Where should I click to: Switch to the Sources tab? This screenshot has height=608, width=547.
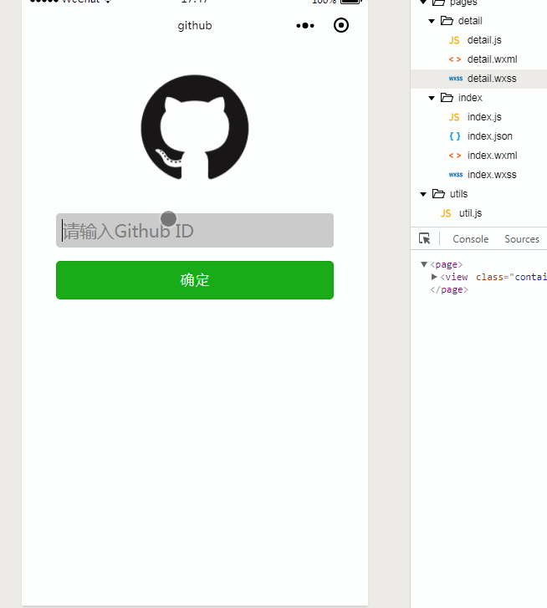[522, 239]
